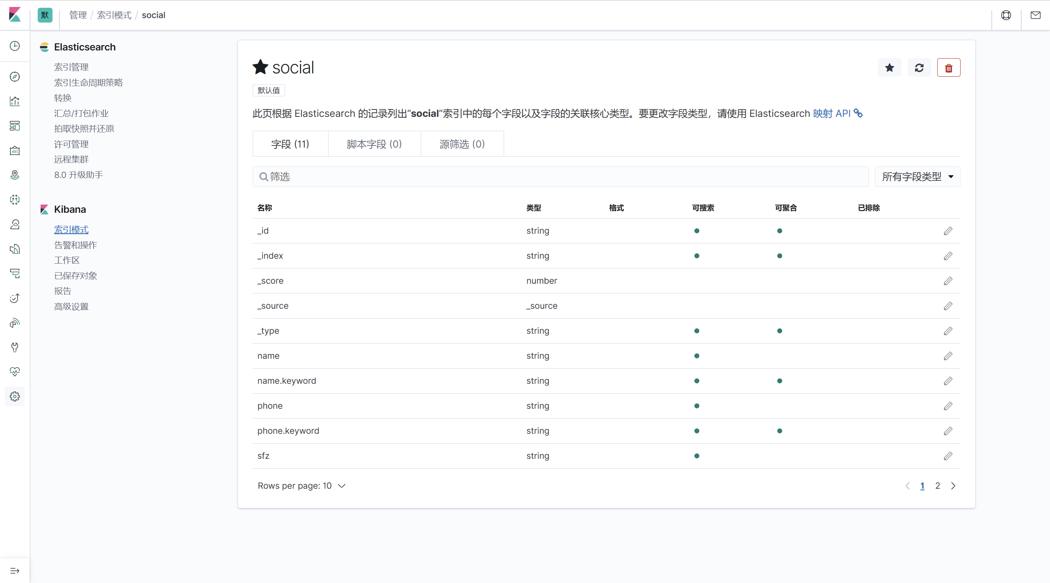The width and height of the screenshot is (1050, 583).
Task: Switch to the source filters tab
Action: (462, 144)
